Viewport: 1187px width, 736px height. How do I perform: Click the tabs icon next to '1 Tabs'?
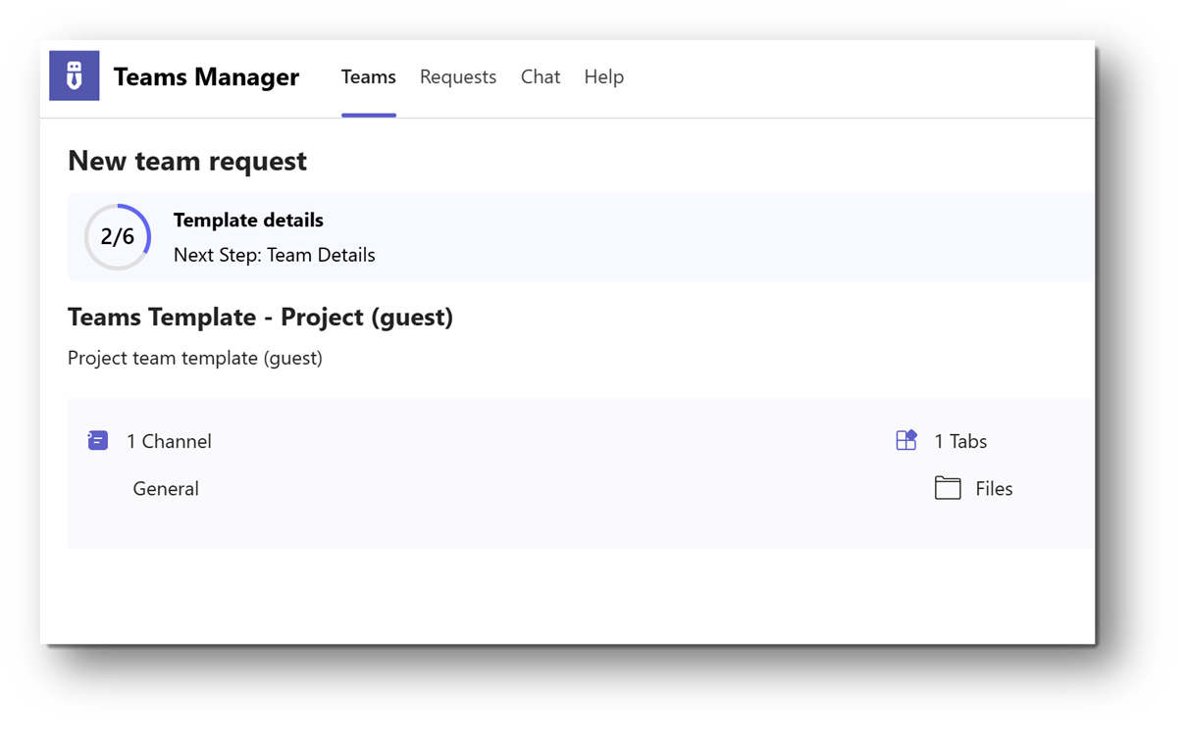905,440
